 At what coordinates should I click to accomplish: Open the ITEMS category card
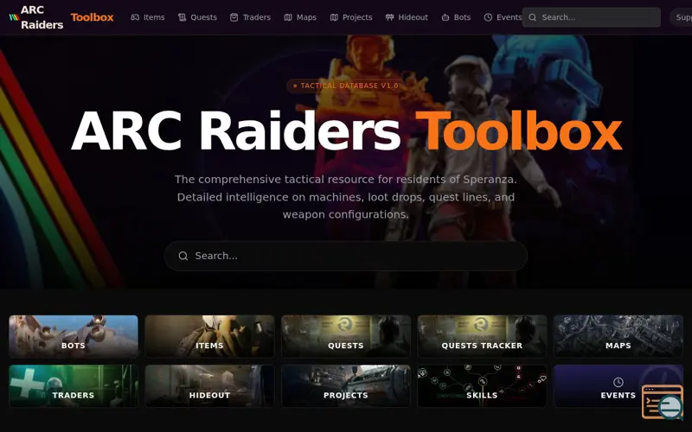[x=209, y=336]
